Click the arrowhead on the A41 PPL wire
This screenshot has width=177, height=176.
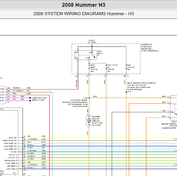(x=30, y=98)
